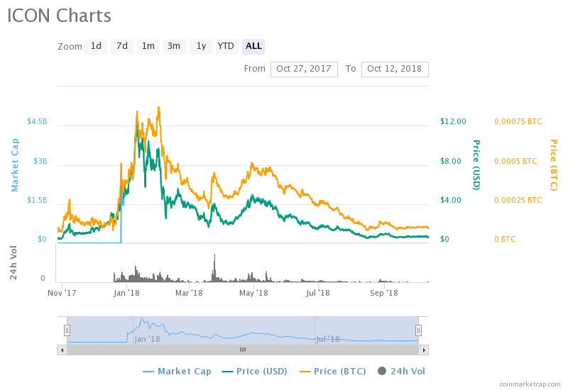Click the 0.0005 BTC axis label
The image size is (568, 390).
(516, 161)
